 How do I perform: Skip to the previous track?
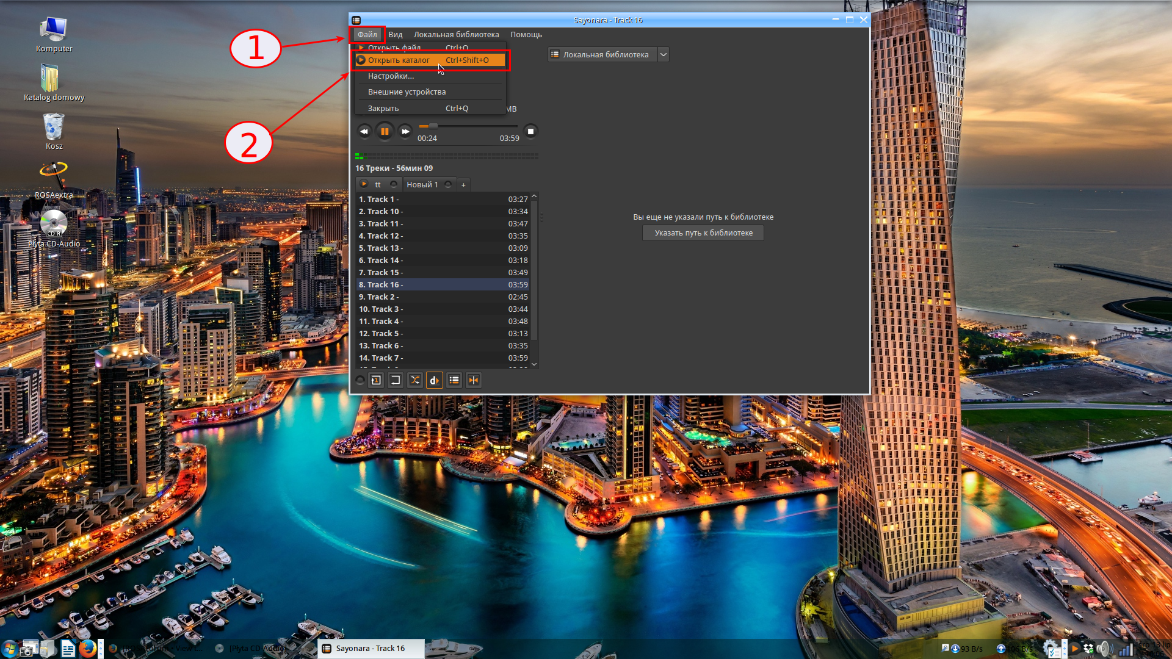coord(364,131)
